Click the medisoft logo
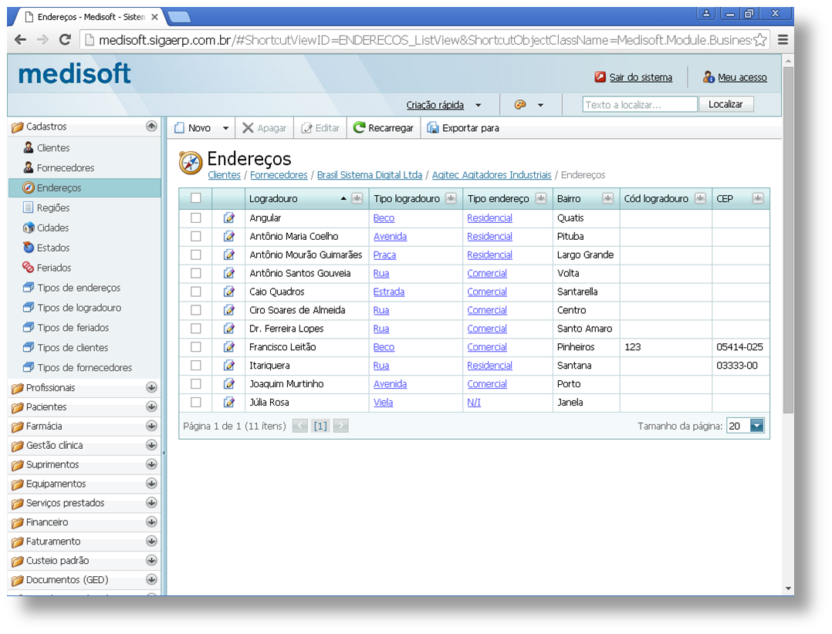832x634 pixels. pos(74,74)
